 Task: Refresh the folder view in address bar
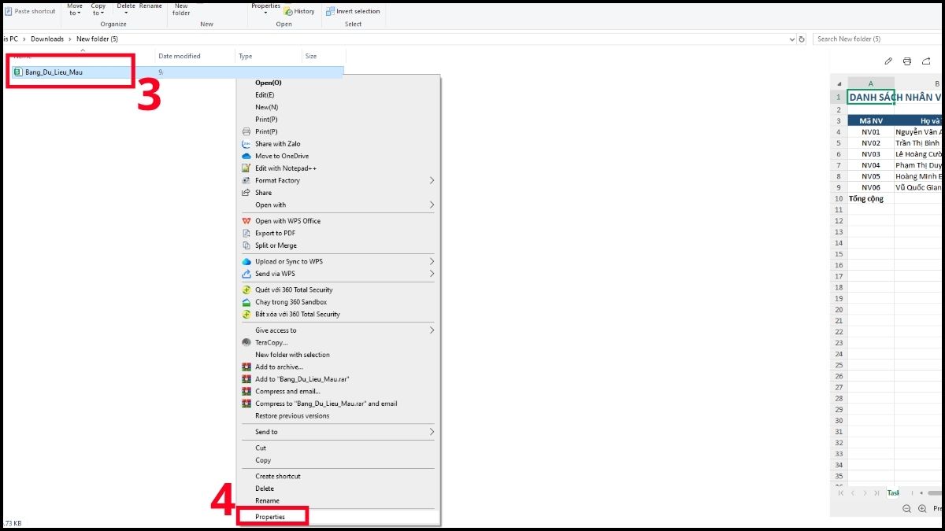[802, 39]
